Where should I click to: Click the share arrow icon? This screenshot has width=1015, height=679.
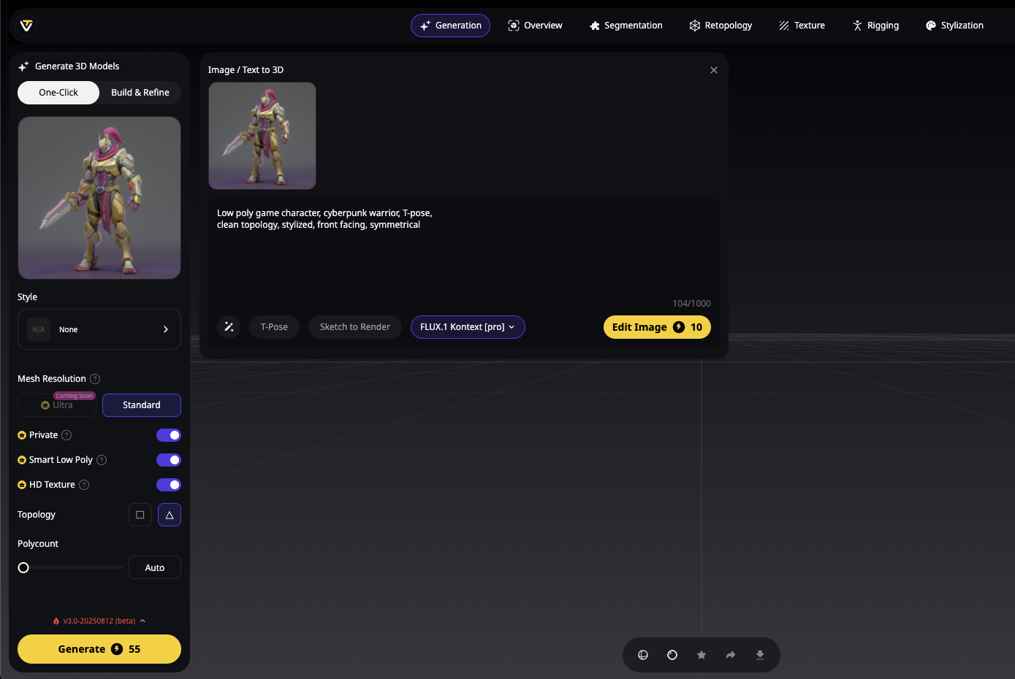(x=731, y=655)
